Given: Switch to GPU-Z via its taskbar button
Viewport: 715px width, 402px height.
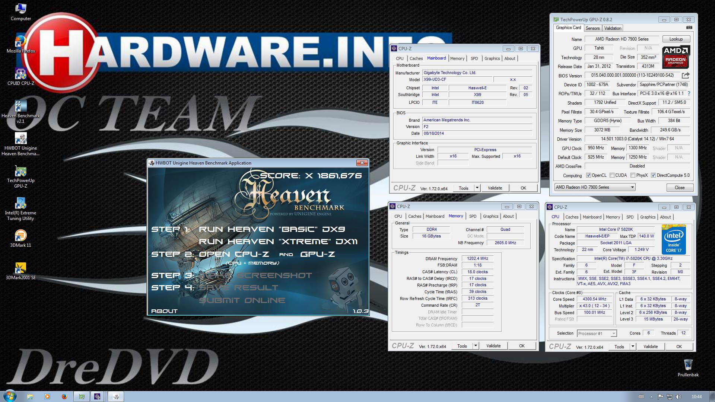Looking at the screenshot, I should tap(82, 396).
